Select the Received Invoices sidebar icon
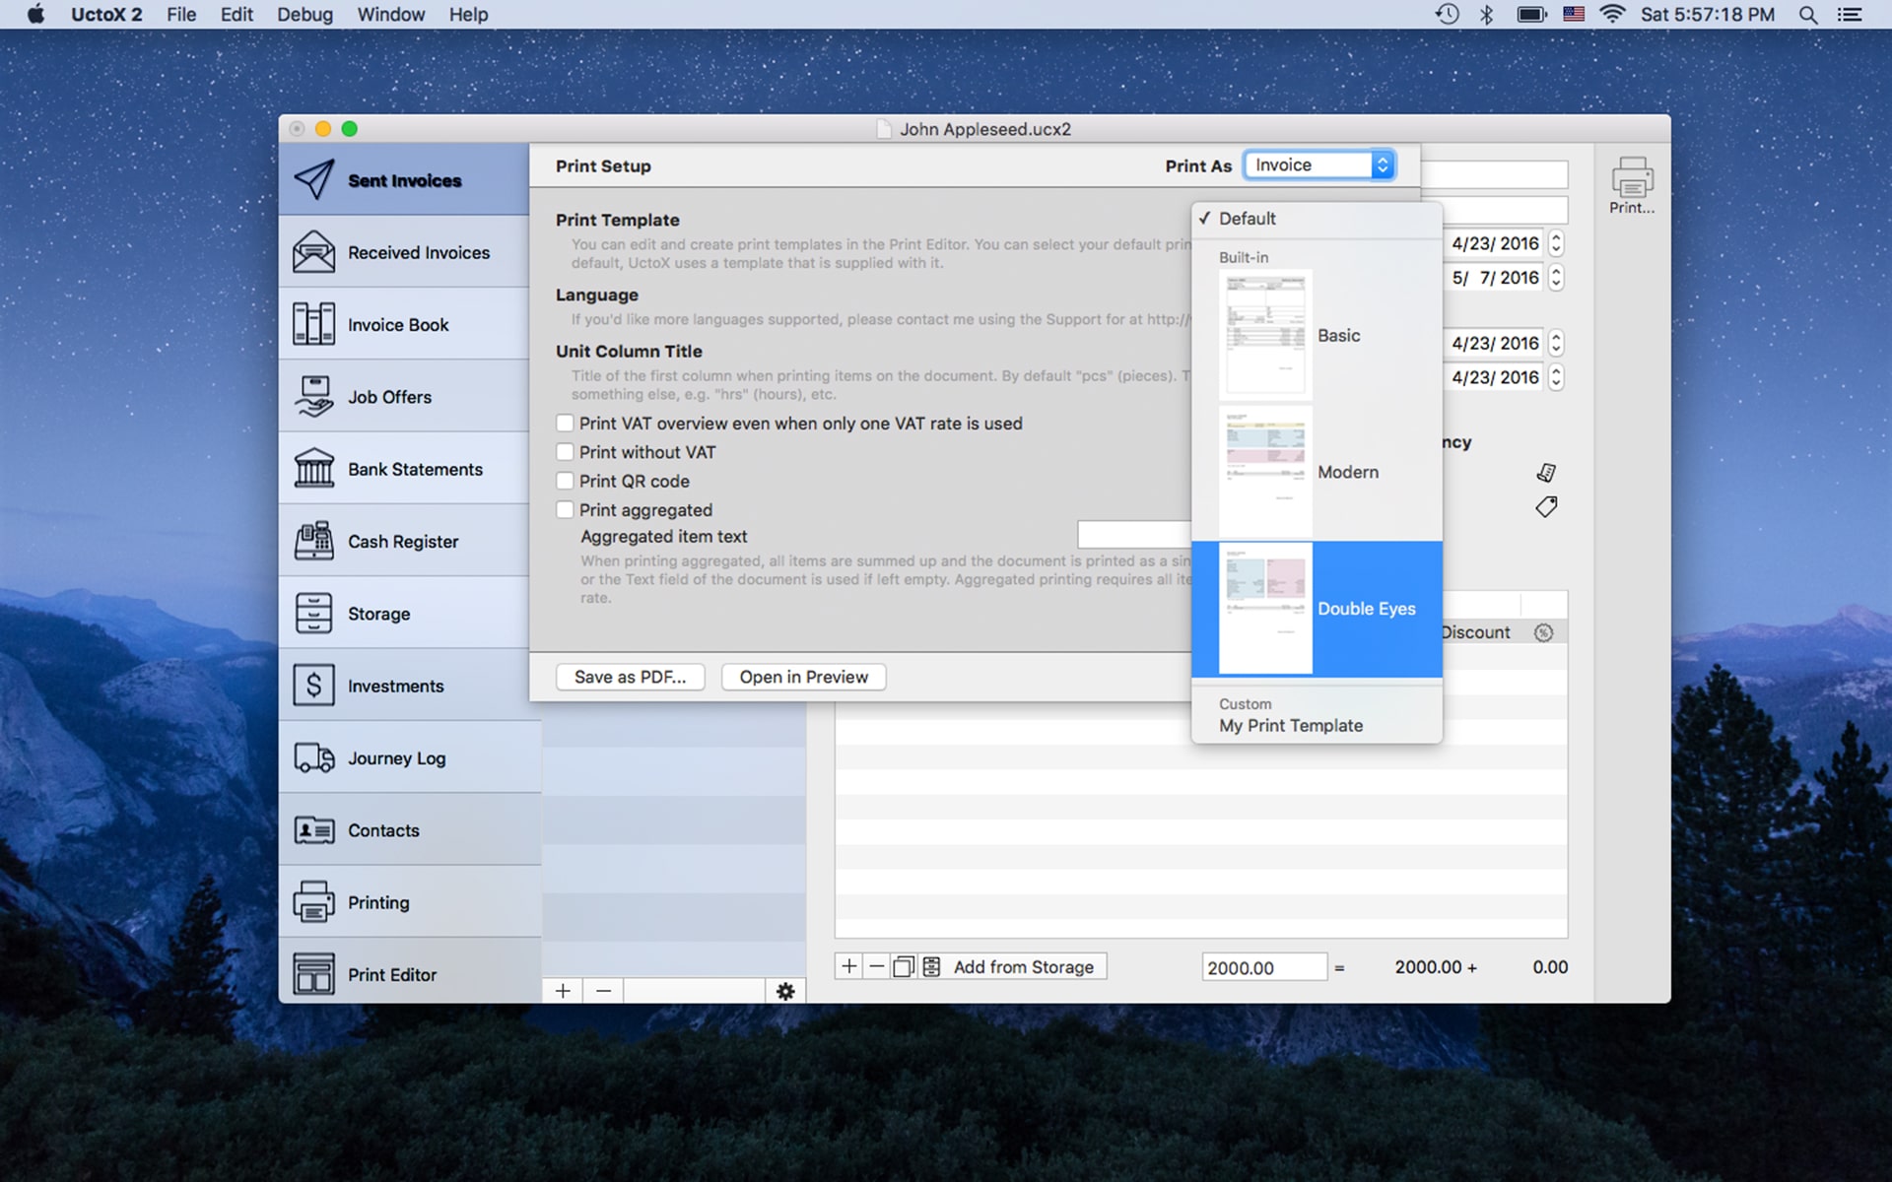The width and height of the screenshot is (1892, 1182). pyautogui.click(x=312, y=252)
